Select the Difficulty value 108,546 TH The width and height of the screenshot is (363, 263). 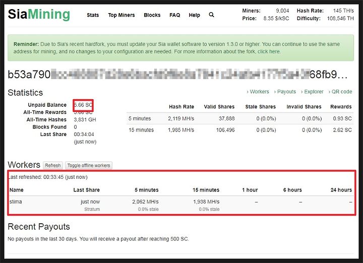(x=340, y=18)
